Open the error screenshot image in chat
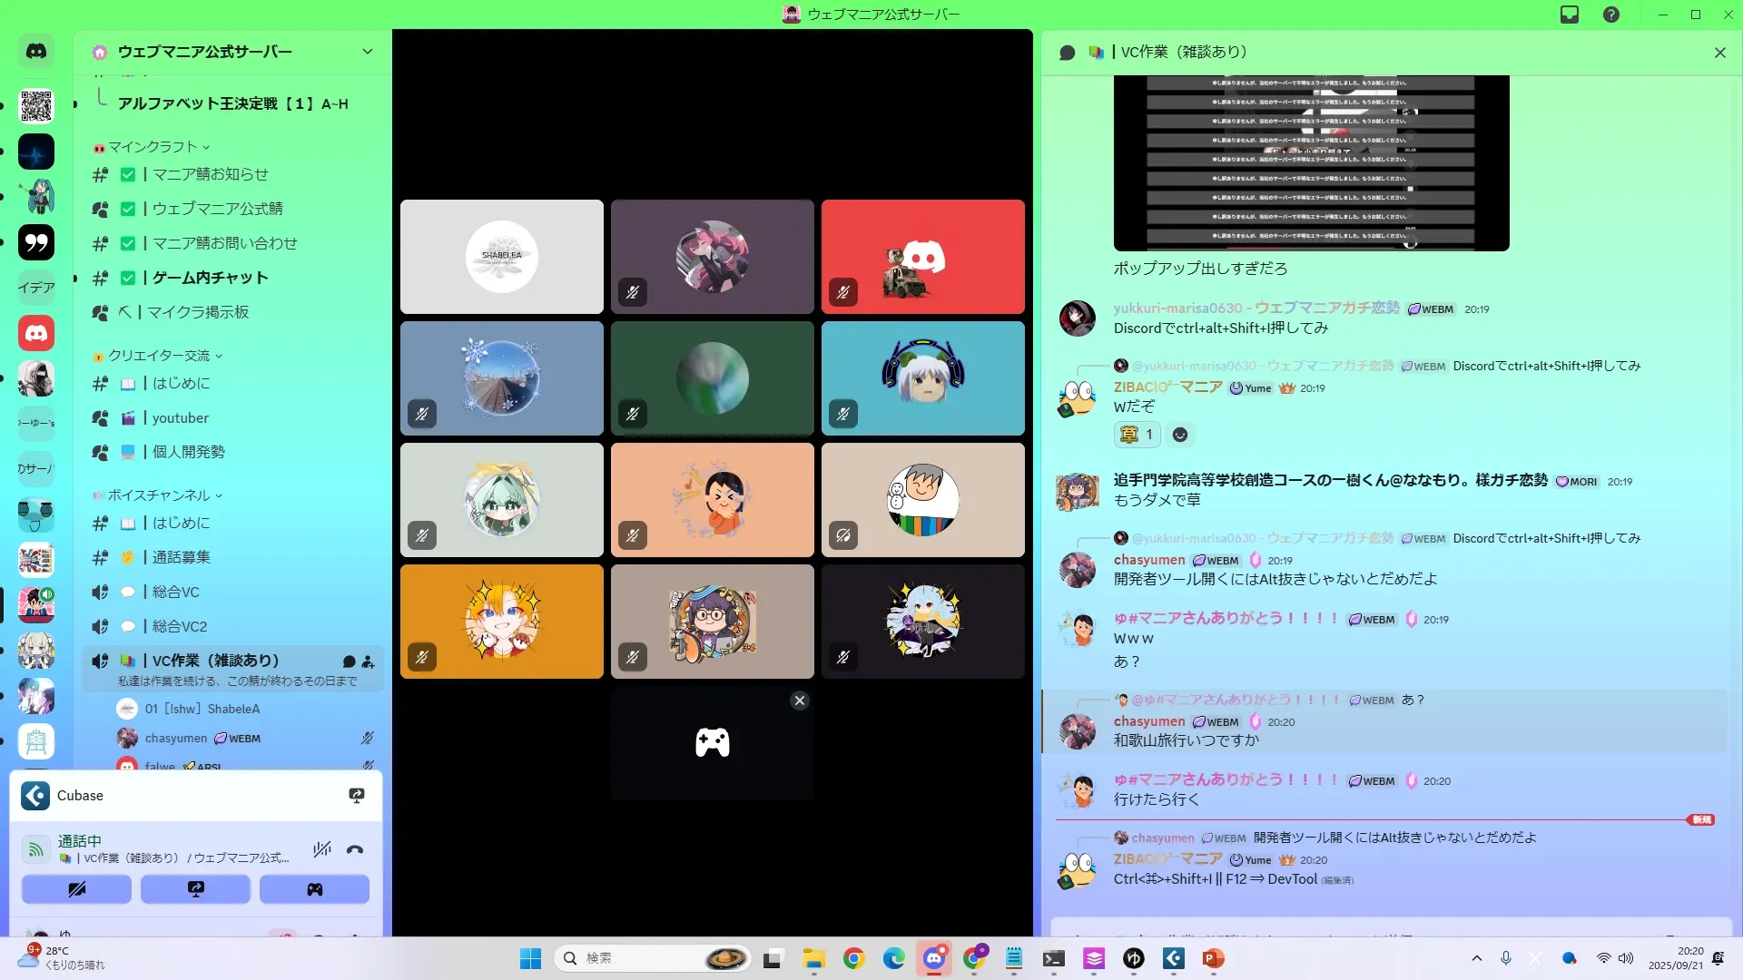 [x=1311, y=163]
